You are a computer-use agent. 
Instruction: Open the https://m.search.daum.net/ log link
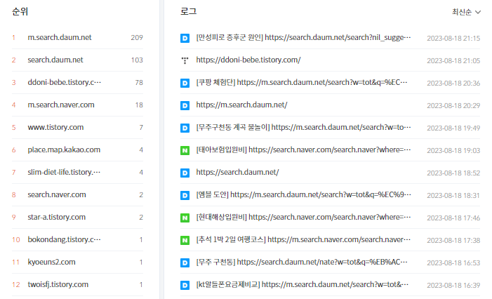pos(241,105)
